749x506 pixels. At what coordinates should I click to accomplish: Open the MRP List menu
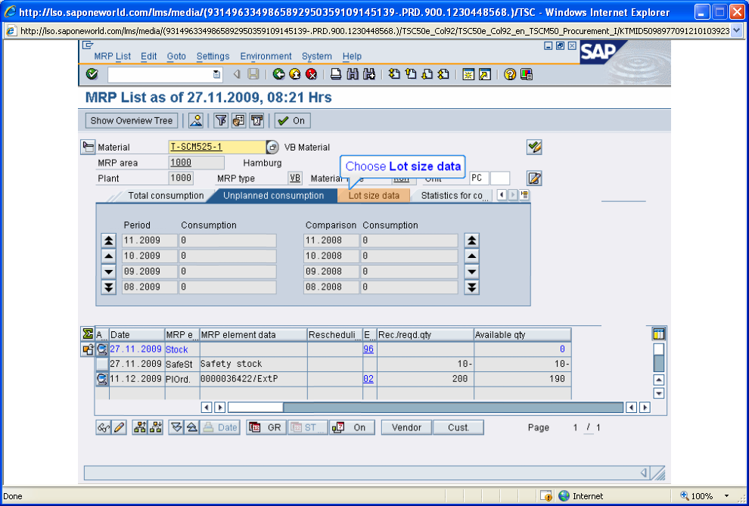click(x=112, y=56)
